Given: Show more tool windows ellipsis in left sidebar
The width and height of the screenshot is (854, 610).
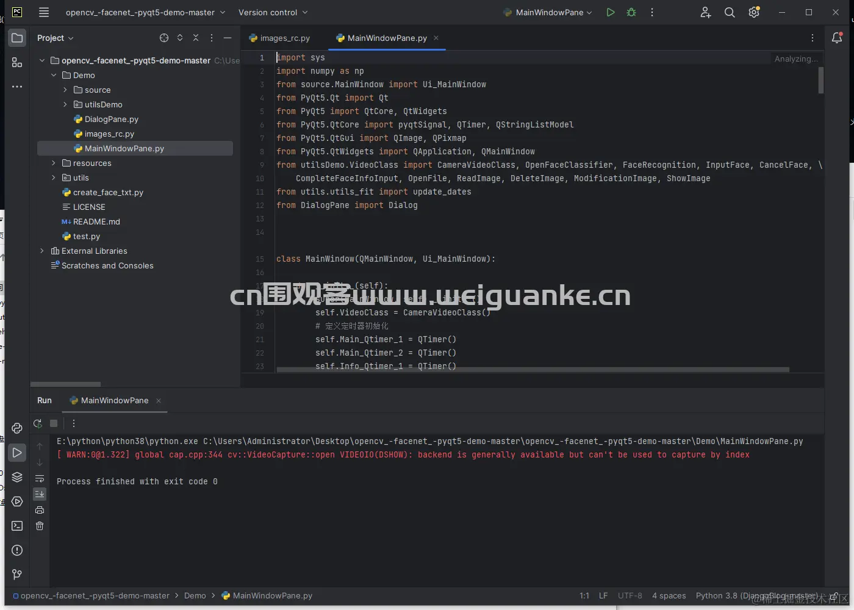Looking at the screenshot, I should tap(17, 87).
